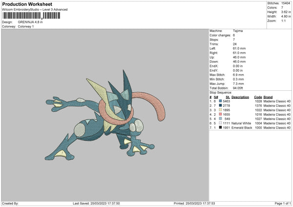Click the EndX value '0.00 in'

[x=238, y=66]
